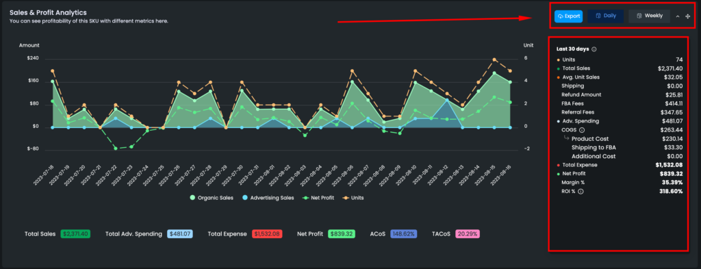Select the Units row in the summary panel
Image resolution: width=701 pixels, height=269 pixels.
tap(620, 60)
